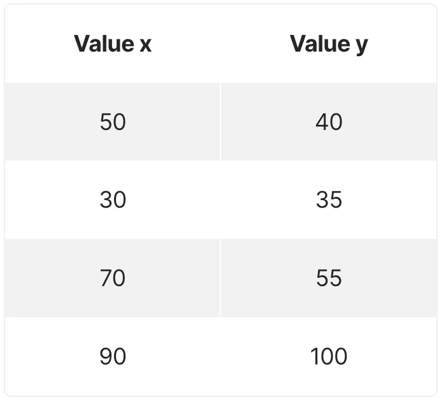The image size is (446, 404).
Task: Select the header row between both column titles
Action: click(220, 44)
